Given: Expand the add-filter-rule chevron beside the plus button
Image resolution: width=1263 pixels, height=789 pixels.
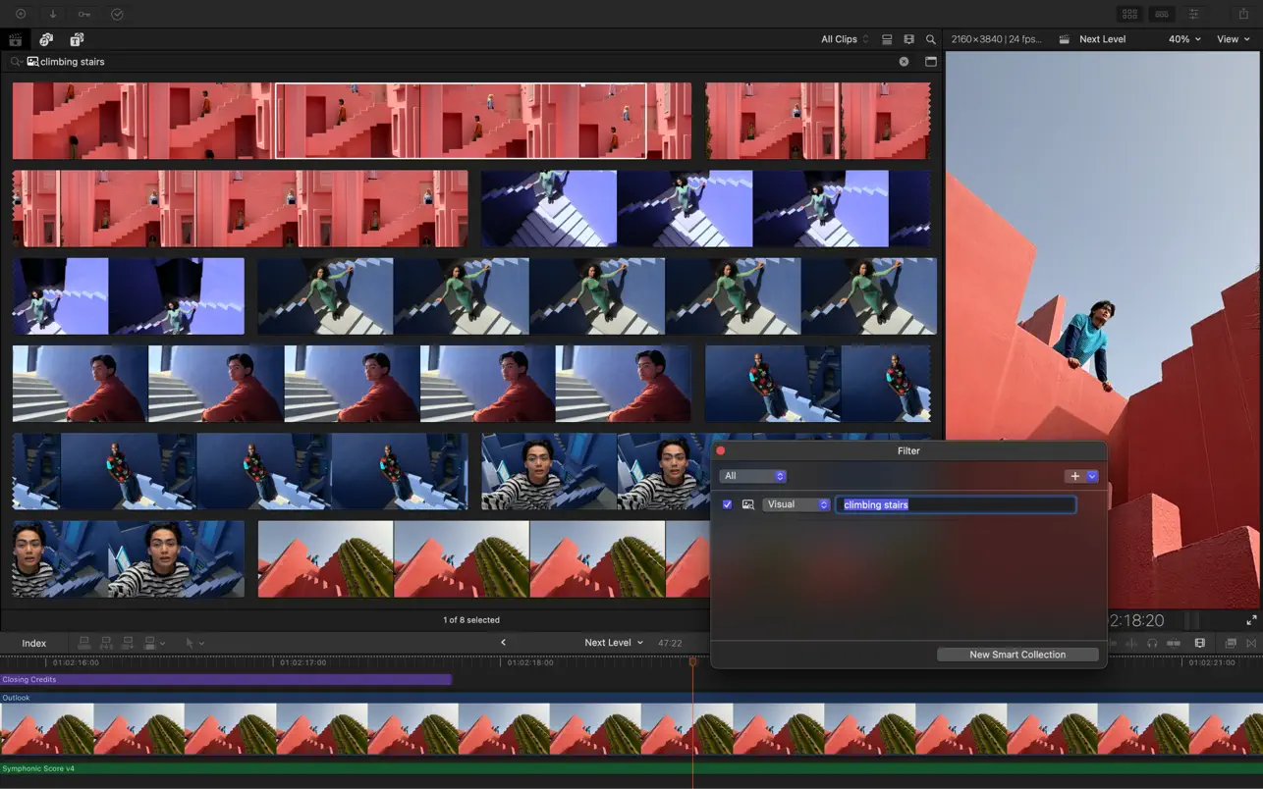Looking at the screenshot, I should 1092,476.
